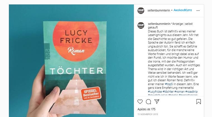The height and width of the screenshot is (117, 212).
Task: Share the post with the paper plane icon
Action: (x=157, y=101)
